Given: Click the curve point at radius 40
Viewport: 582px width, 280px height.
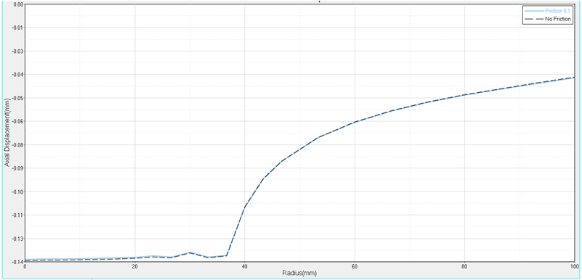Looking at the screenshot, I should 245,207.
